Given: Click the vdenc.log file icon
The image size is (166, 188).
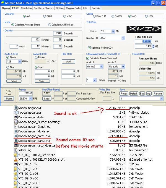Looking at the screenshot, I should pyautogui.click(x=16, y=150).
